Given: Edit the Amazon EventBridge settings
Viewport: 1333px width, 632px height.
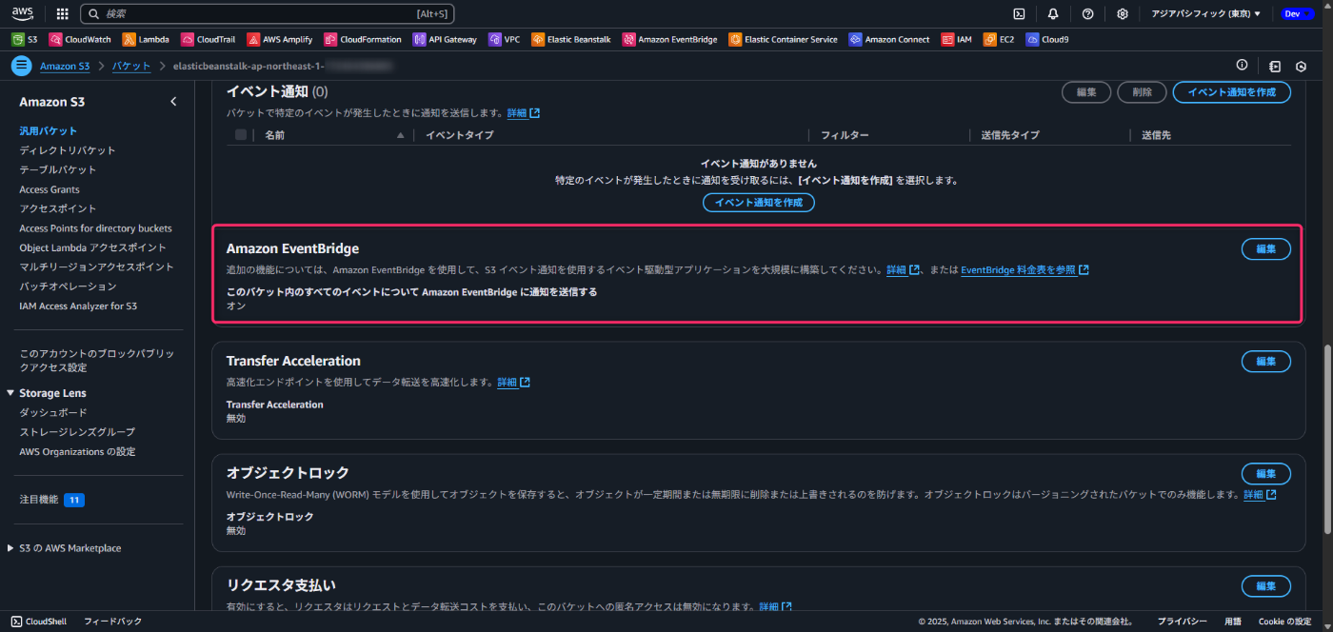Looking at the screenshot, I should pos(1266,248).
